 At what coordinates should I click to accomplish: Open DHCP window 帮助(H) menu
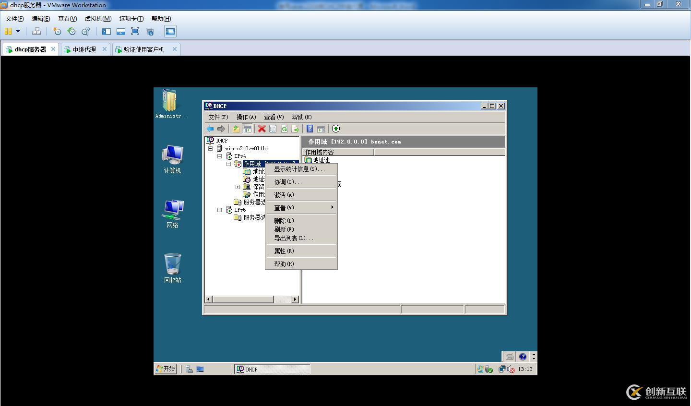tap(302, 117)
